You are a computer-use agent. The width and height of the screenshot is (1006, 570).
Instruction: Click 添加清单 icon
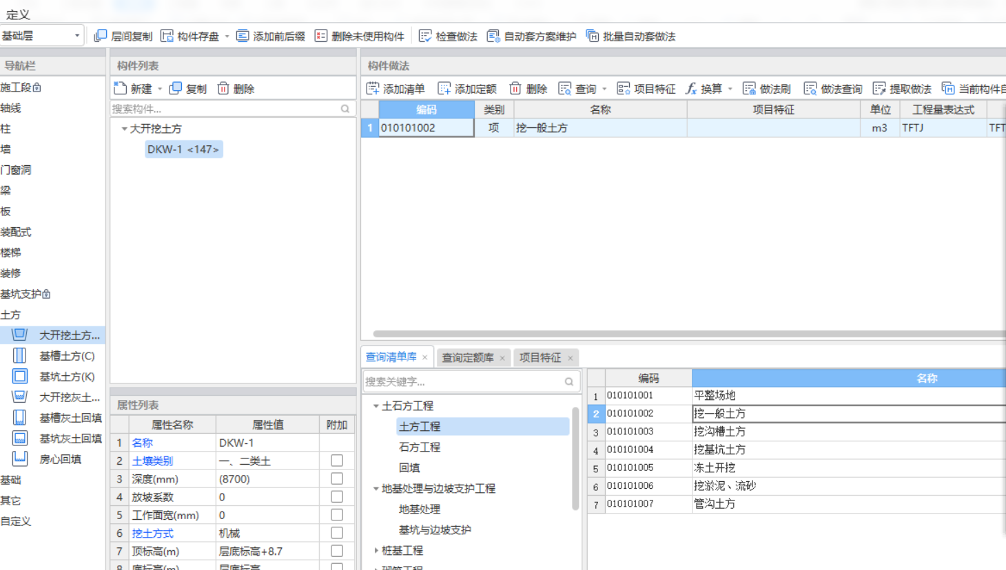pyautogui.click(x=373, y=88)
